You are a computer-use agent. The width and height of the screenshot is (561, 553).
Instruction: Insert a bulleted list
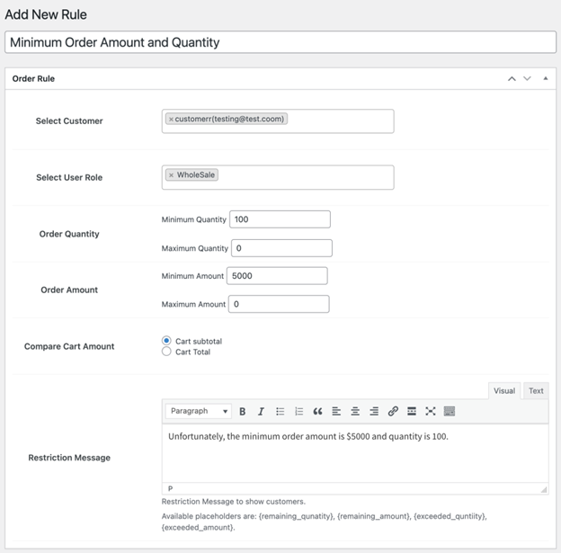(280, 411)
